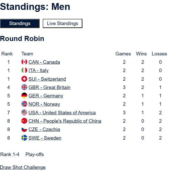Click the United States flag icon
174x172 pixels.
click(24, 113)
